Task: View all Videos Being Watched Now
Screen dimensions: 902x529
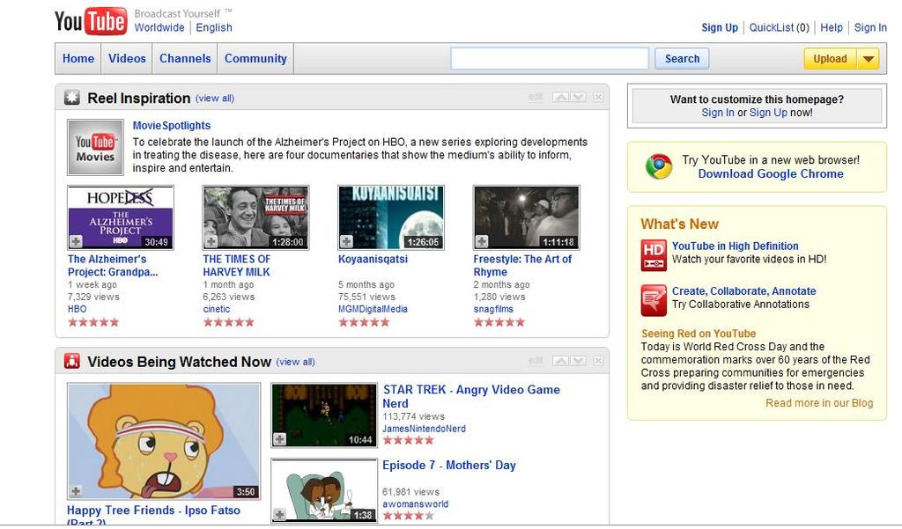Action: click(x=295, y=362)
